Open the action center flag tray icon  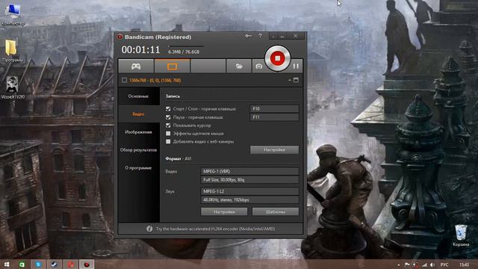point(407,265)
